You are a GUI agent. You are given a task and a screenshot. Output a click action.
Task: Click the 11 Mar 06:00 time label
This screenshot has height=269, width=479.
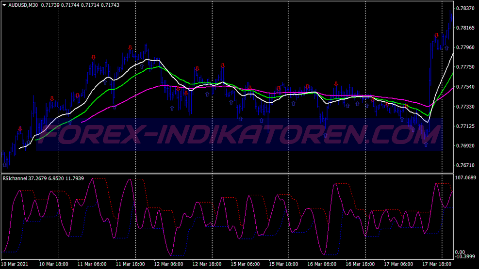(92, 264)
